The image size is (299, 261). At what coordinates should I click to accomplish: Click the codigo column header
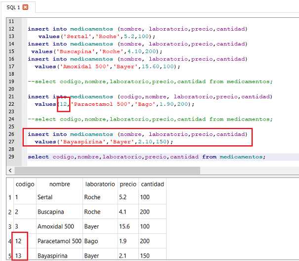tap(25, 184)
